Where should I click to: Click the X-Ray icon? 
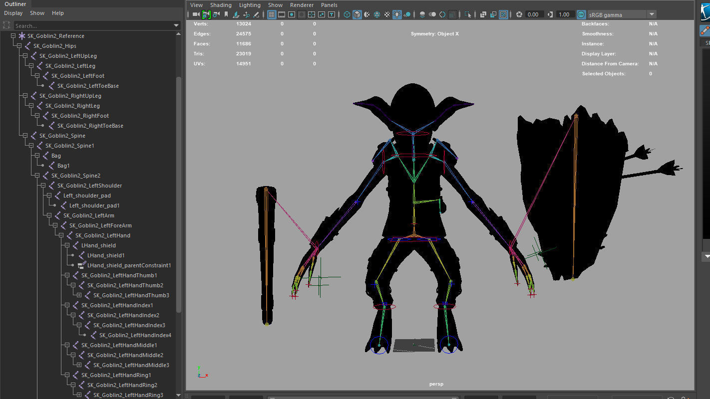pos(483,14)
